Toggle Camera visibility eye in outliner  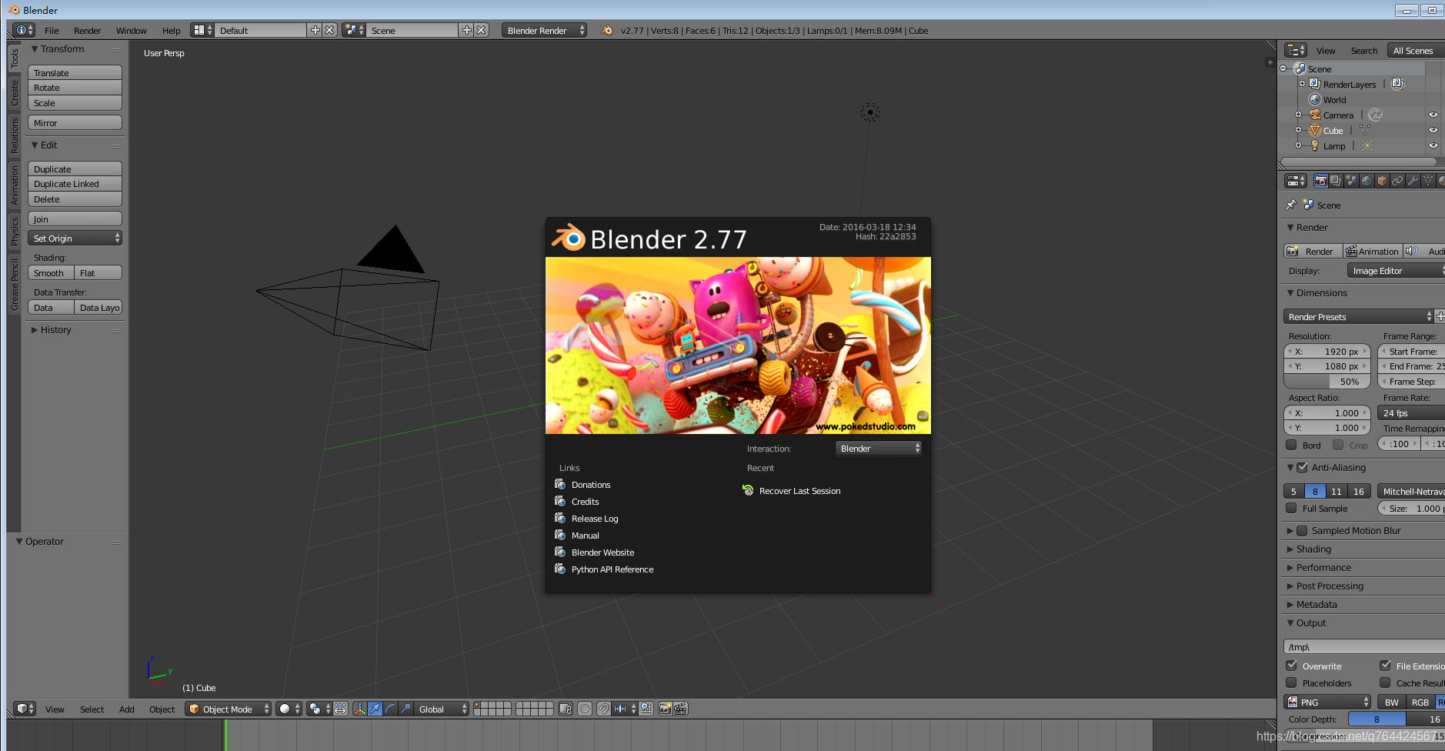1433,115
